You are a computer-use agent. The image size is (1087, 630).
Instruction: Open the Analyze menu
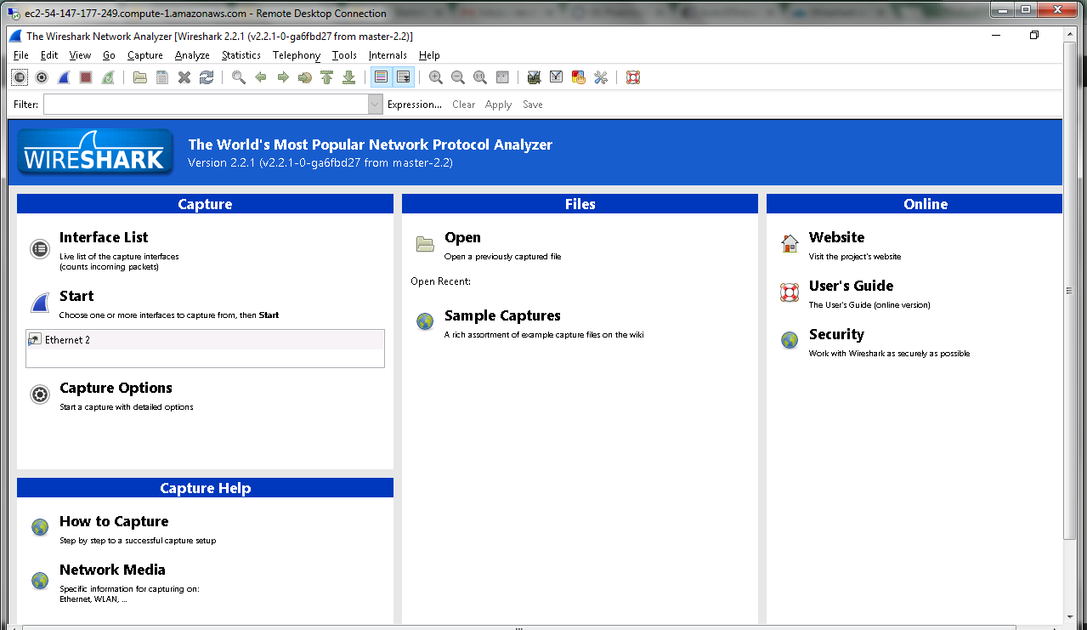tap(192, 55)
